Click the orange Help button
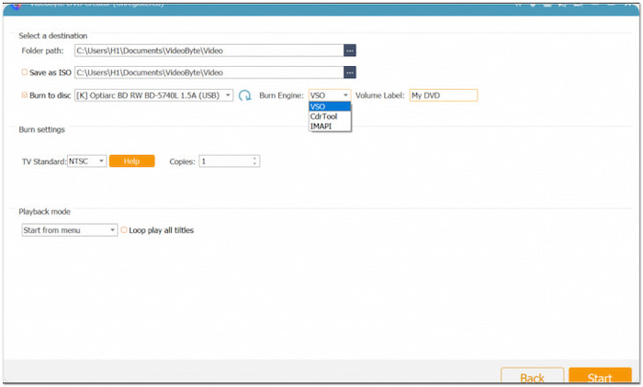The height and width of the screenshot is (387, 643). pos(131,161)
